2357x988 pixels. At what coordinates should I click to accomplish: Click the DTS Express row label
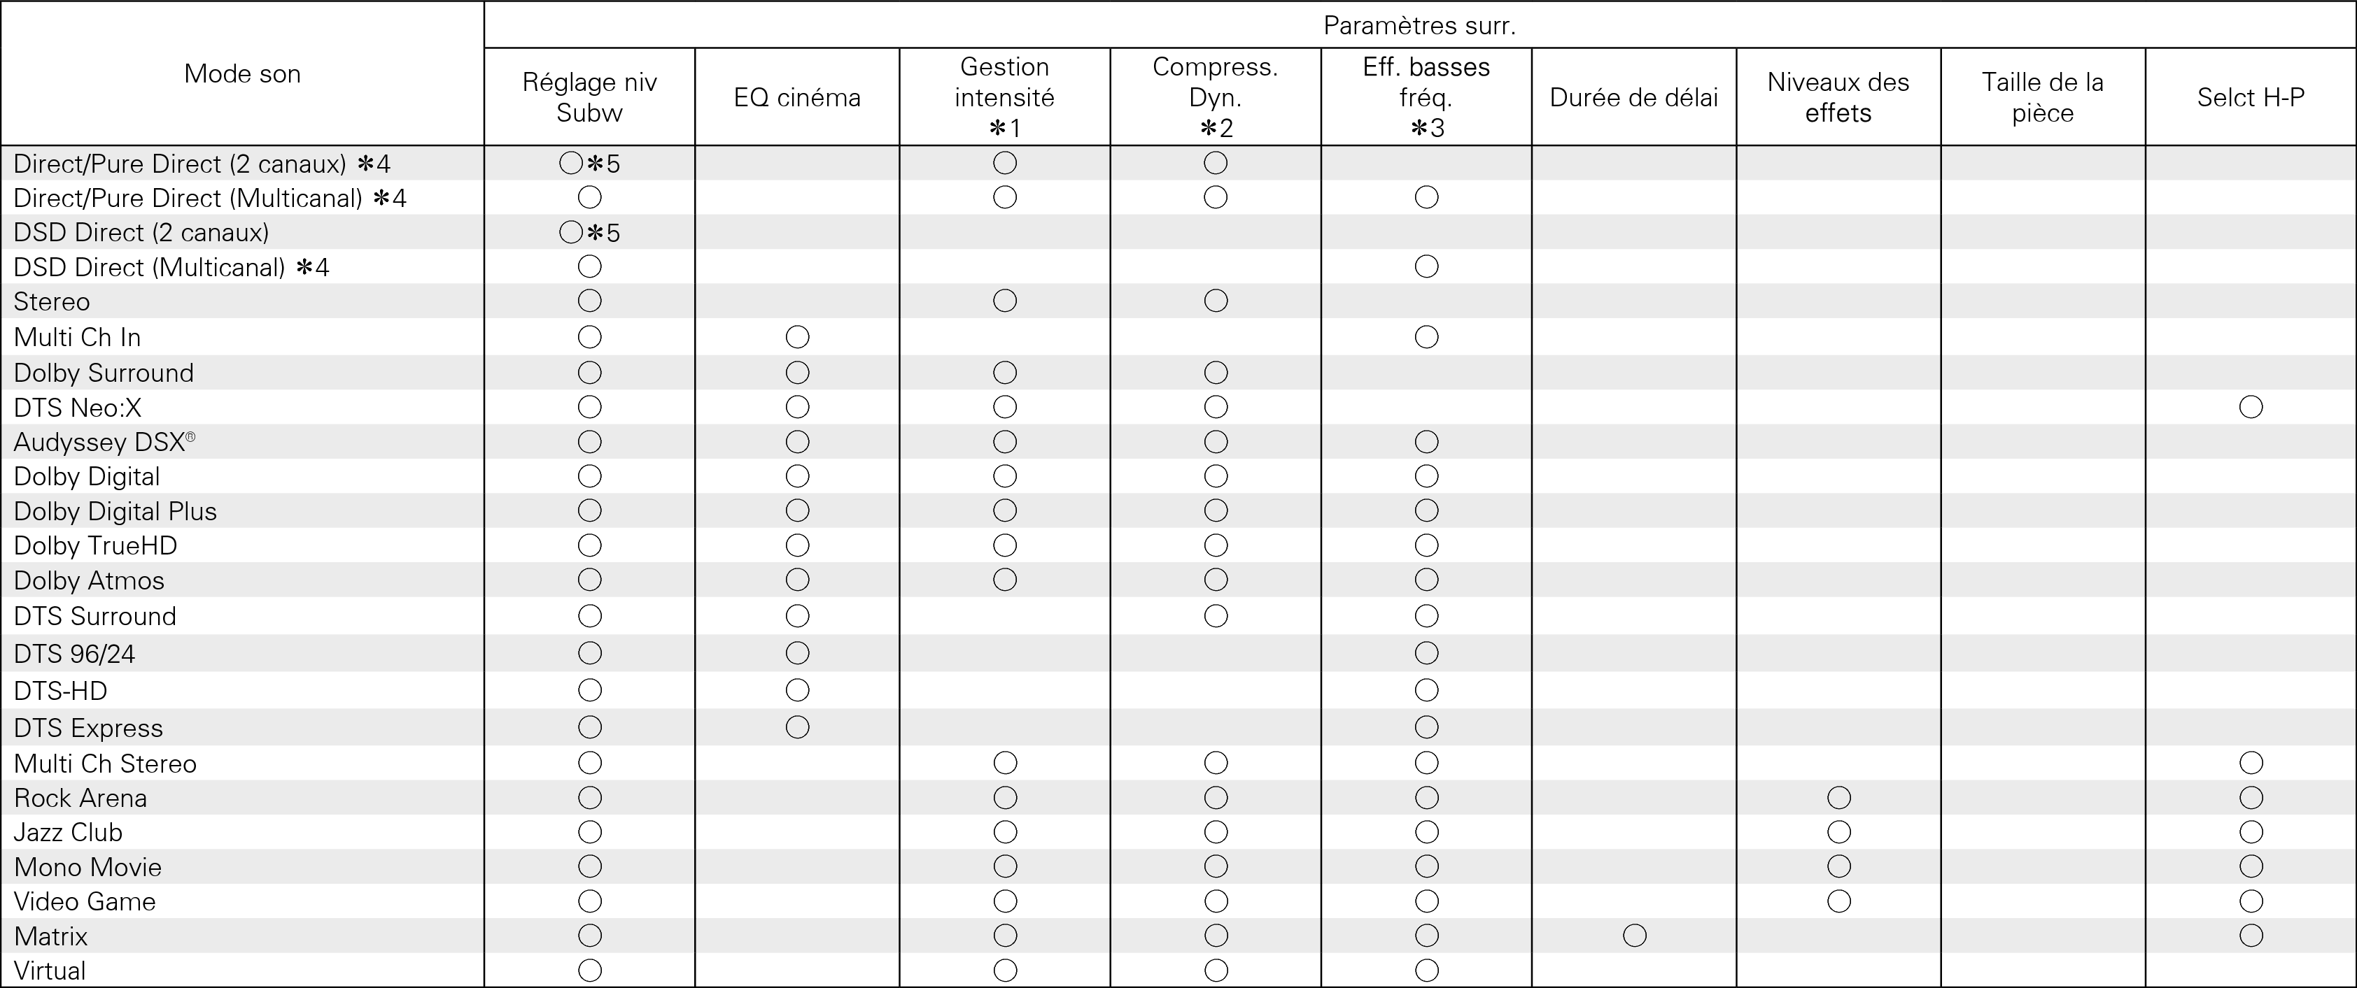click(x=88, y=727)
